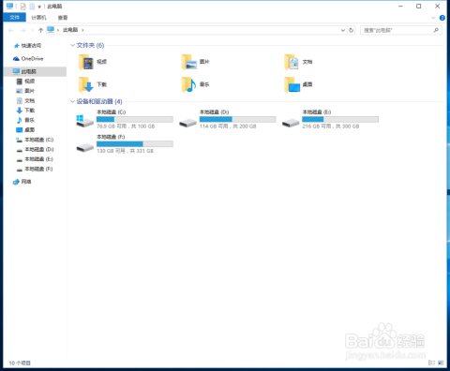450x371 pixels.
Task: Select the local disk (F:) drive icon
Action: point(85,147)
